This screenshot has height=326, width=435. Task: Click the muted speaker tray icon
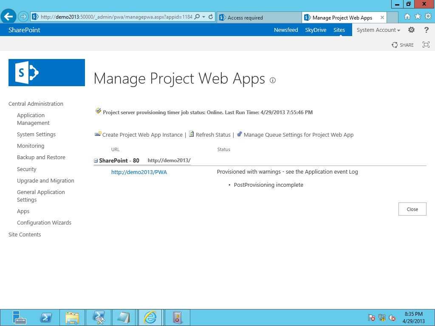point(392,318)
